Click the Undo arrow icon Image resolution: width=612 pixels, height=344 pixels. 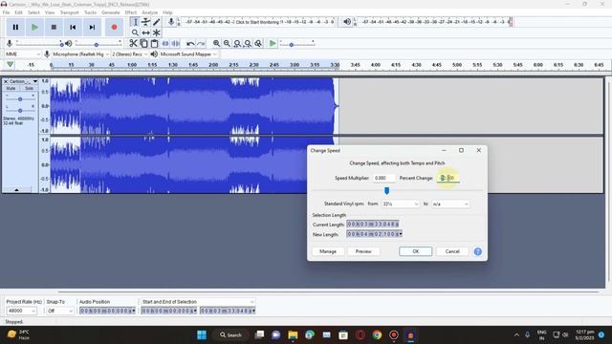pos(190,44)
